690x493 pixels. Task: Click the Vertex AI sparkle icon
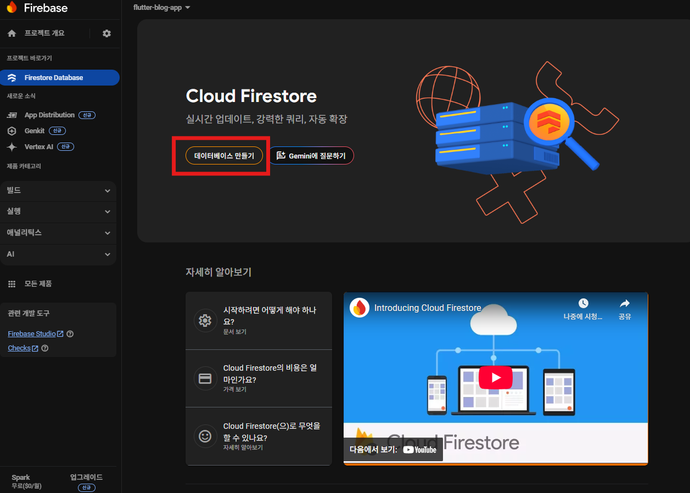pyautogui.click(x=12, y=147)
